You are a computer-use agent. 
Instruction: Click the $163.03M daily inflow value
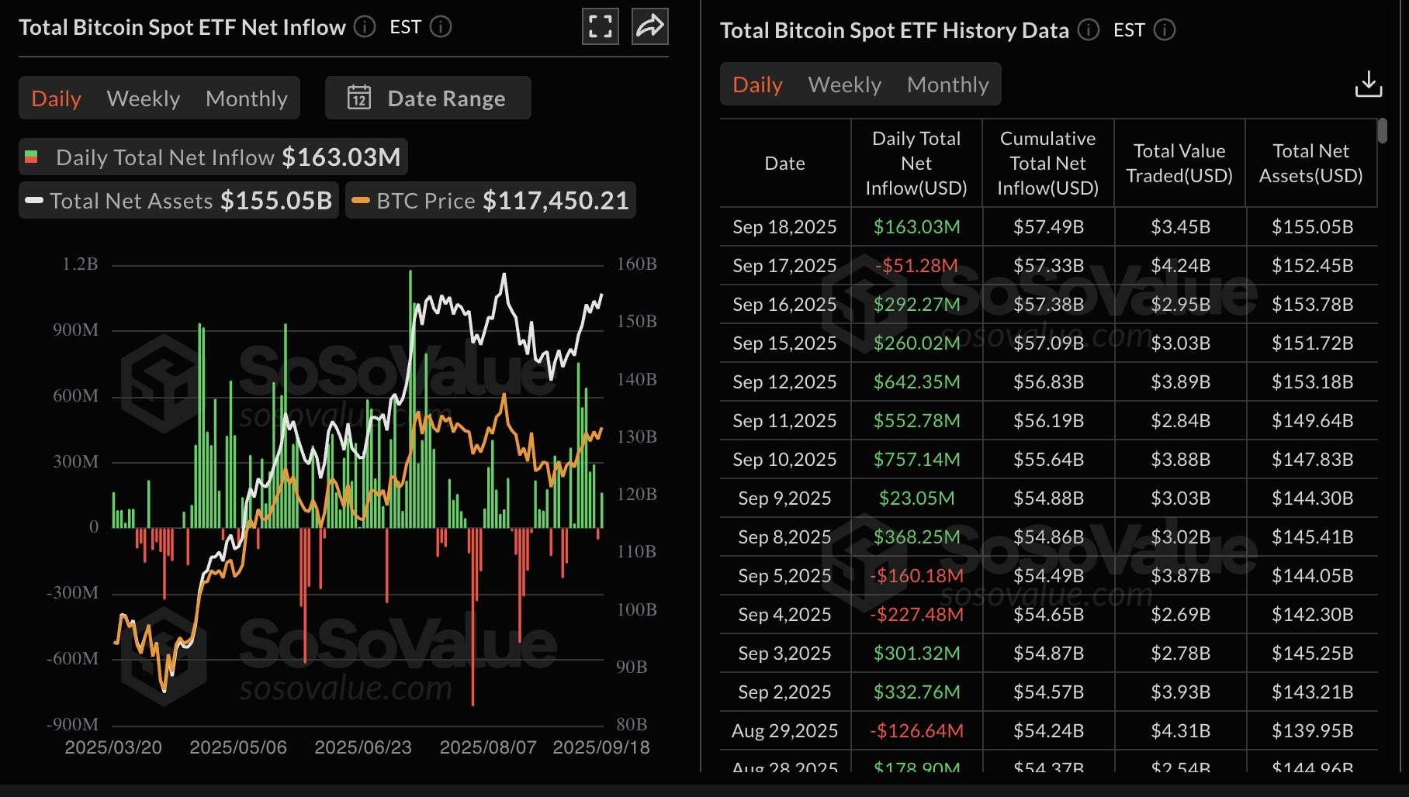(916, 226)
